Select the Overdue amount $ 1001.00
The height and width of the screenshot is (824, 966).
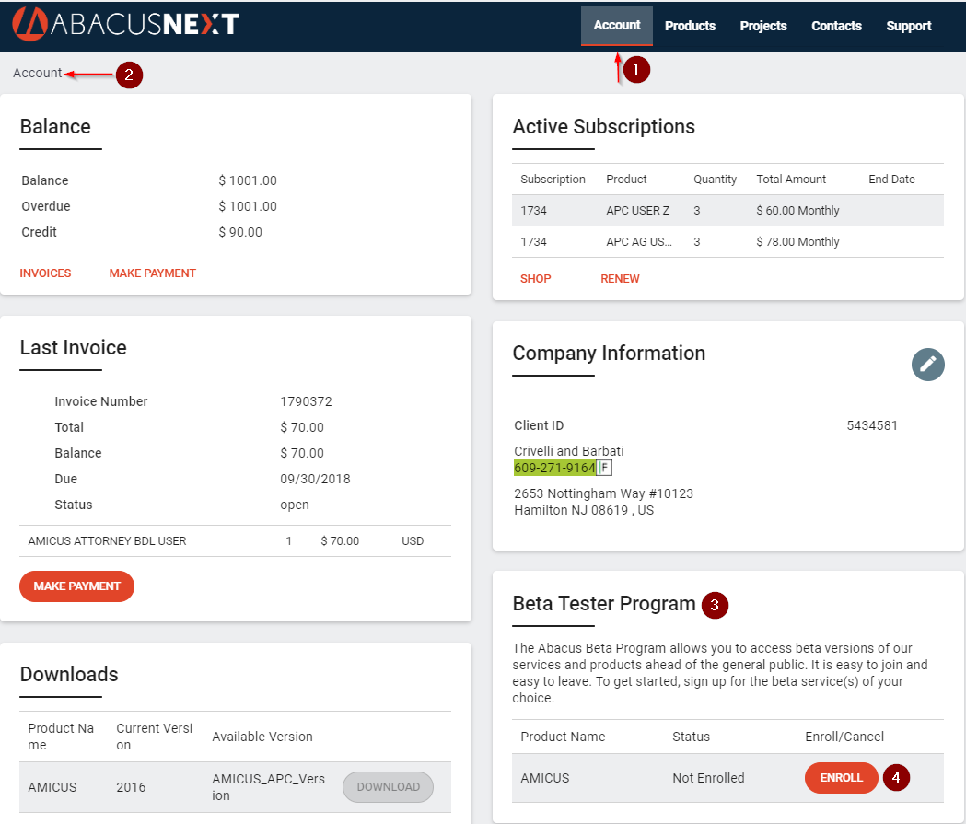coord(248,206)
